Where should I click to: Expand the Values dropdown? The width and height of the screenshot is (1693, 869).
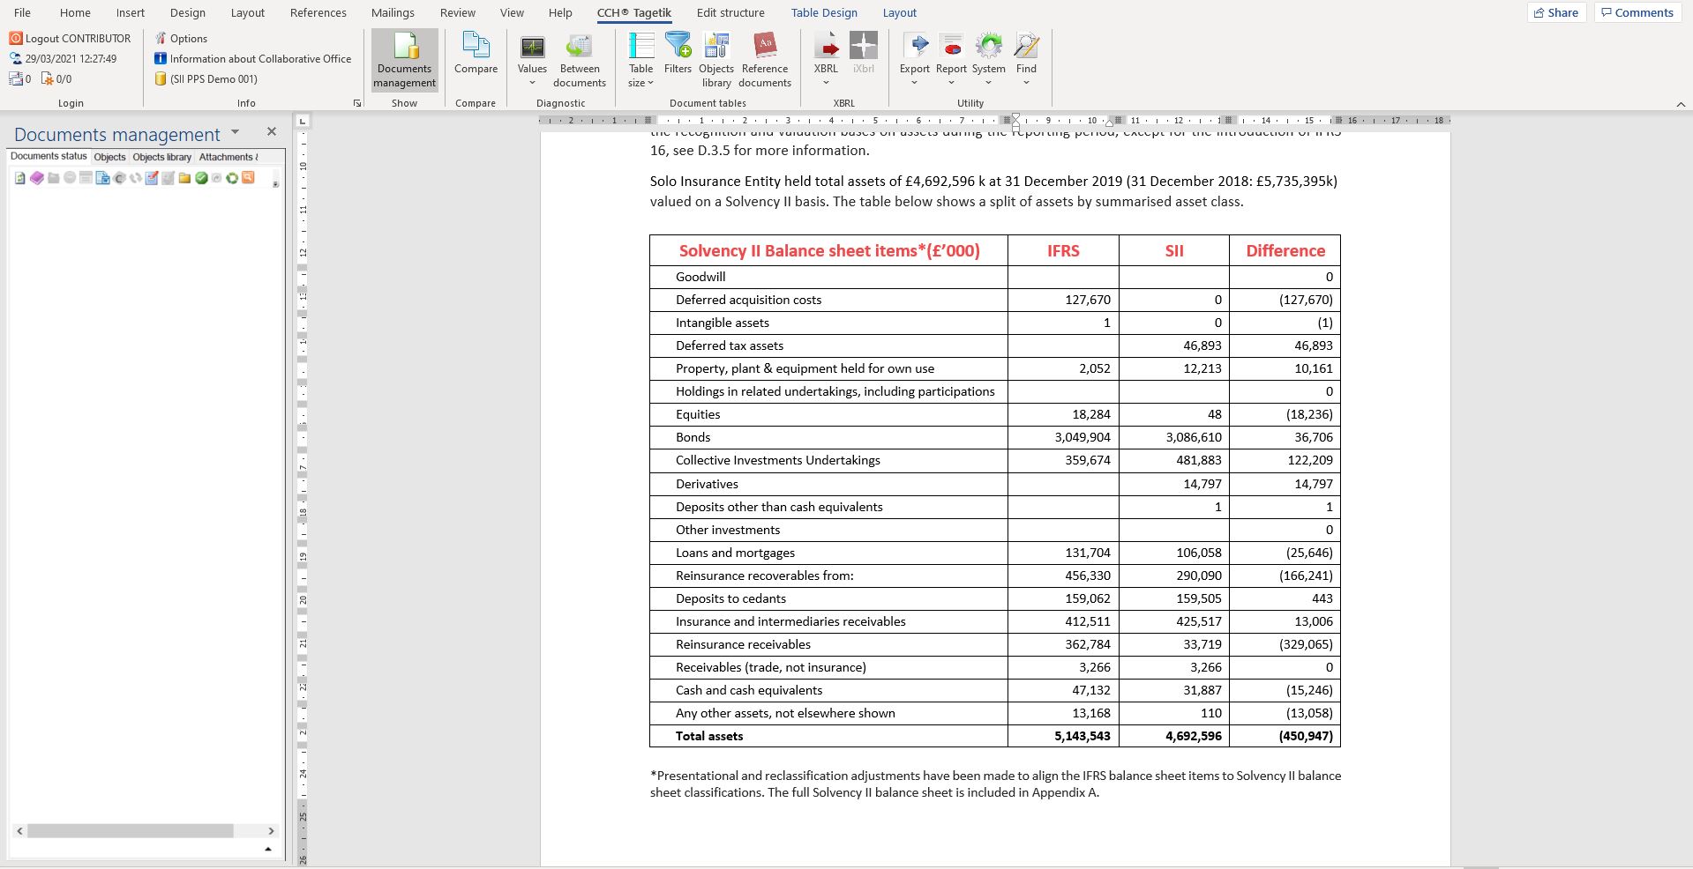(532, 83)
